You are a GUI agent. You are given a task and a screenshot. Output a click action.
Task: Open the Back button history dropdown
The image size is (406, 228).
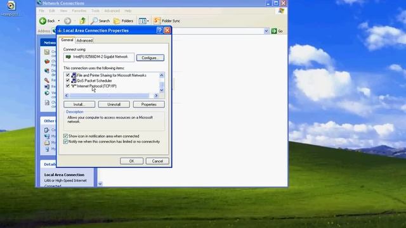pos(59,21)
